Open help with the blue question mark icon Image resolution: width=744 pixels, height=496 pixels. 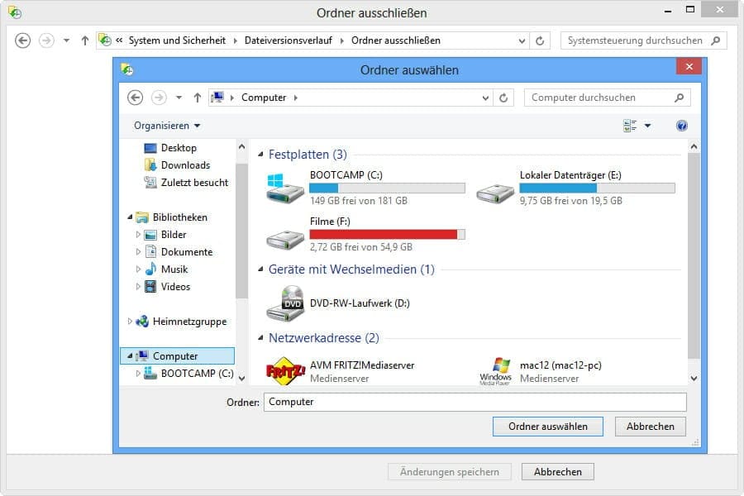click(x=682, y=126)
